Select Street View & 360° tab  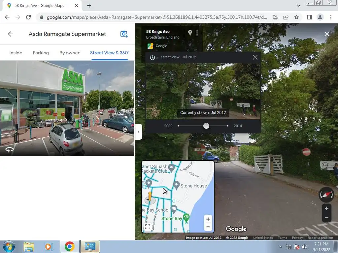point(110,53)
